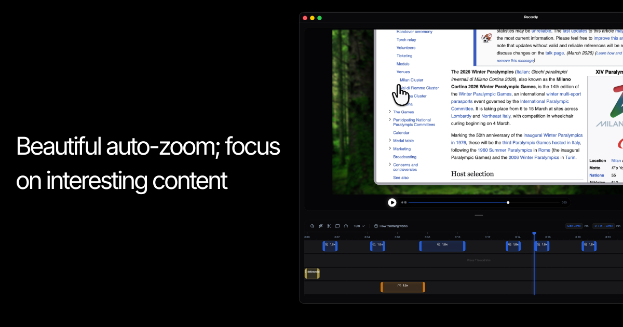623x327 pixels.
Task: Click the Nations infobox label link
Action: click(597, 175)
